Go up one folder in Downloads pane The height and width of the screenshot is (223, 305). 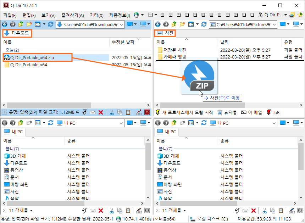point(21,24)
